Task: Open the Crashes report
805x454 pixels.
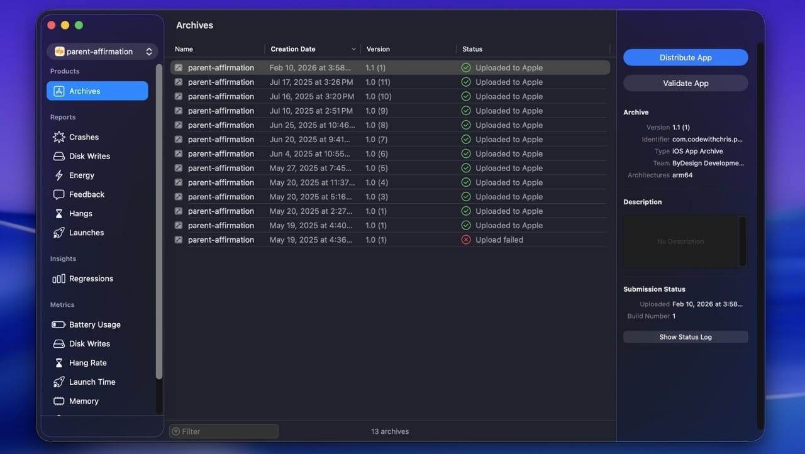Action: click(x=97, y=137)
